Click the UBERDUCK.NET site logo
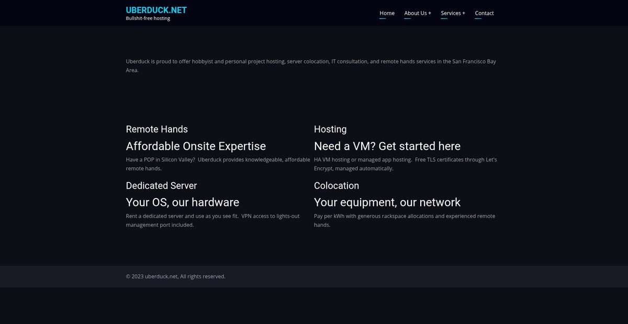 [156, 10]
